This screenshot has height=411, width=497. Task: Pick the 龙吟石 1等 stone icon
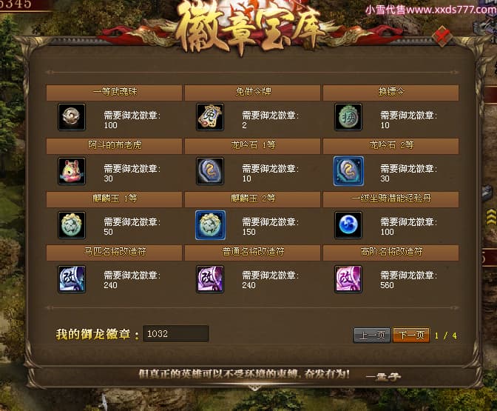(x=210, y=171)
